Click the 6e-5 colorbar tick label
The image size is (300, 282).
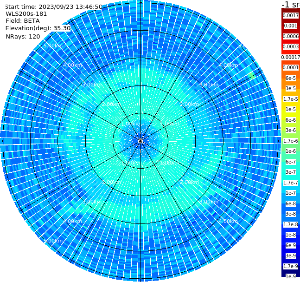291,78
